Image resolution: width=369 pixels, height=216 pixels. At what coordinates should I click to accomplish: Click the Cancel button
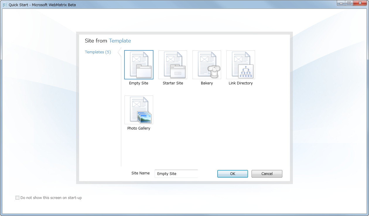click(x=267, y=174)
